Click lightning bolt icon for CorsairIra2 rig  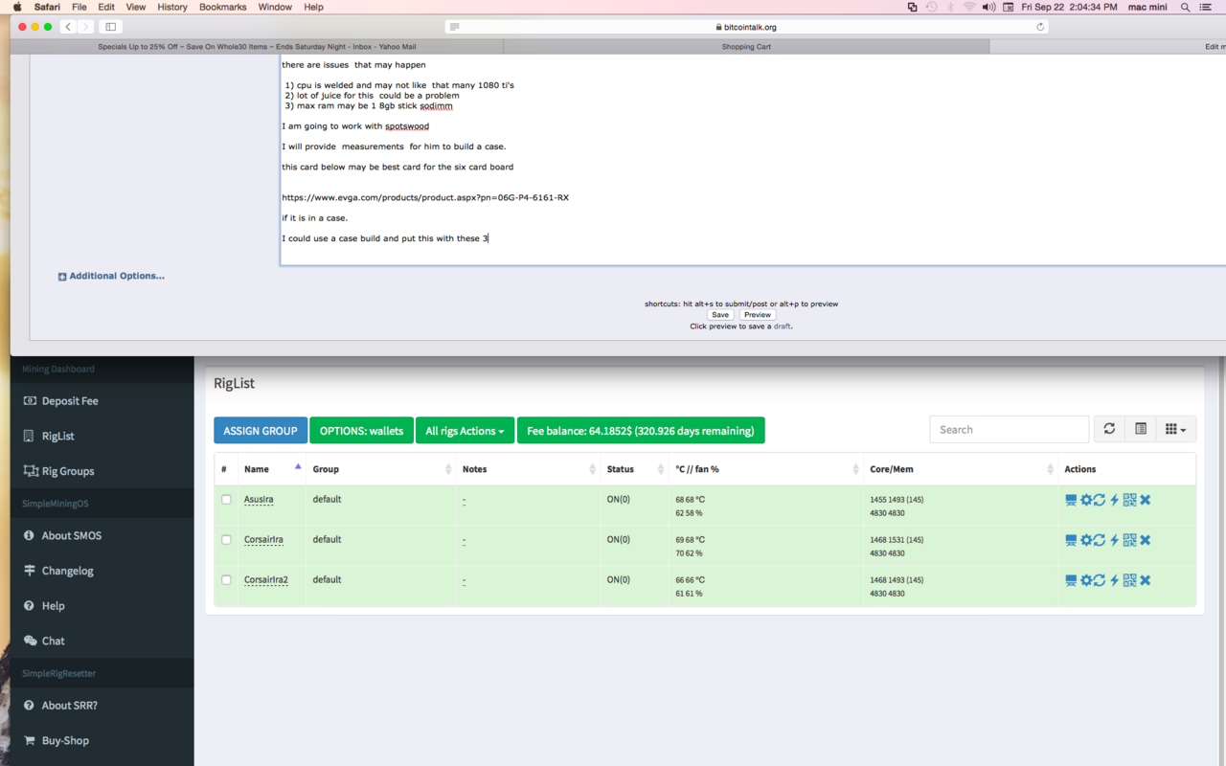pyautogui.click(x=1115, y=580)
